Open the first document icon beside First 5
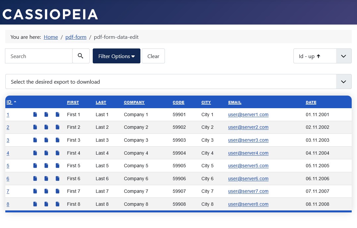 click(35, 166)
